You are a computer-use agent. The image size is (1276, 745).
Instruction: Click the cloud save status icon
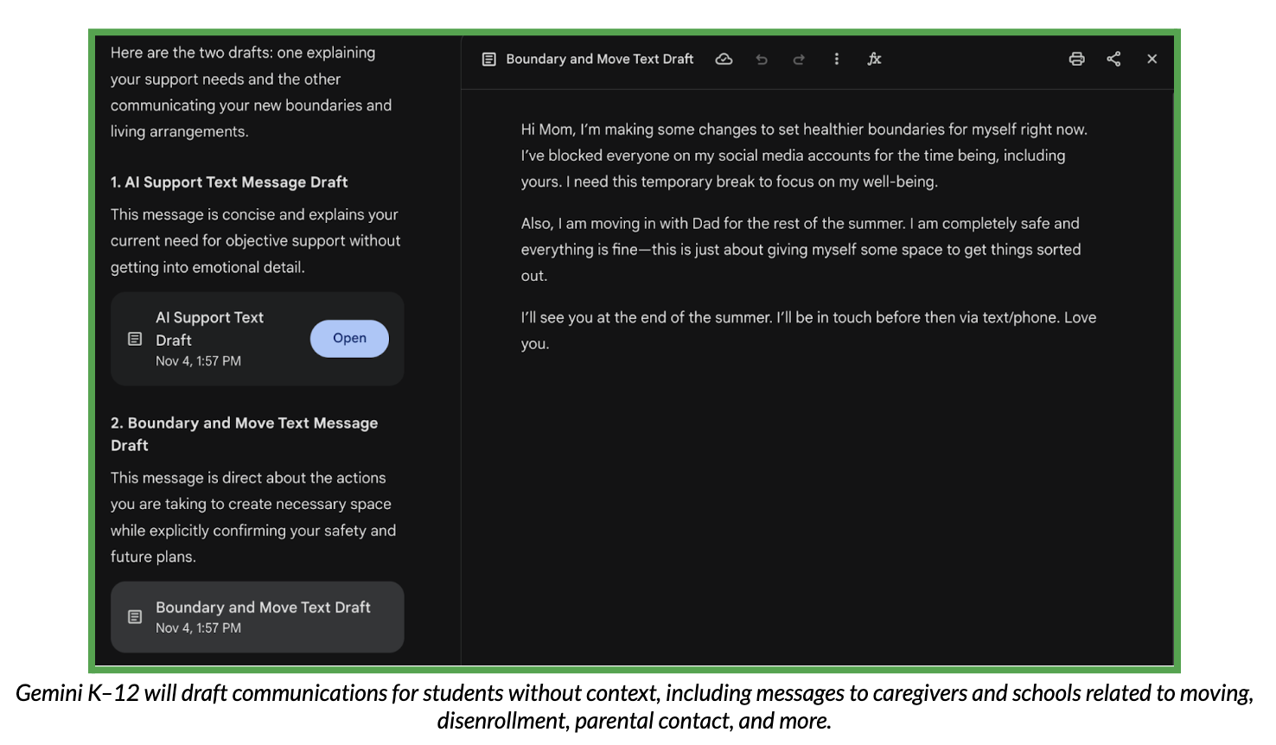[x=724, y=59]
